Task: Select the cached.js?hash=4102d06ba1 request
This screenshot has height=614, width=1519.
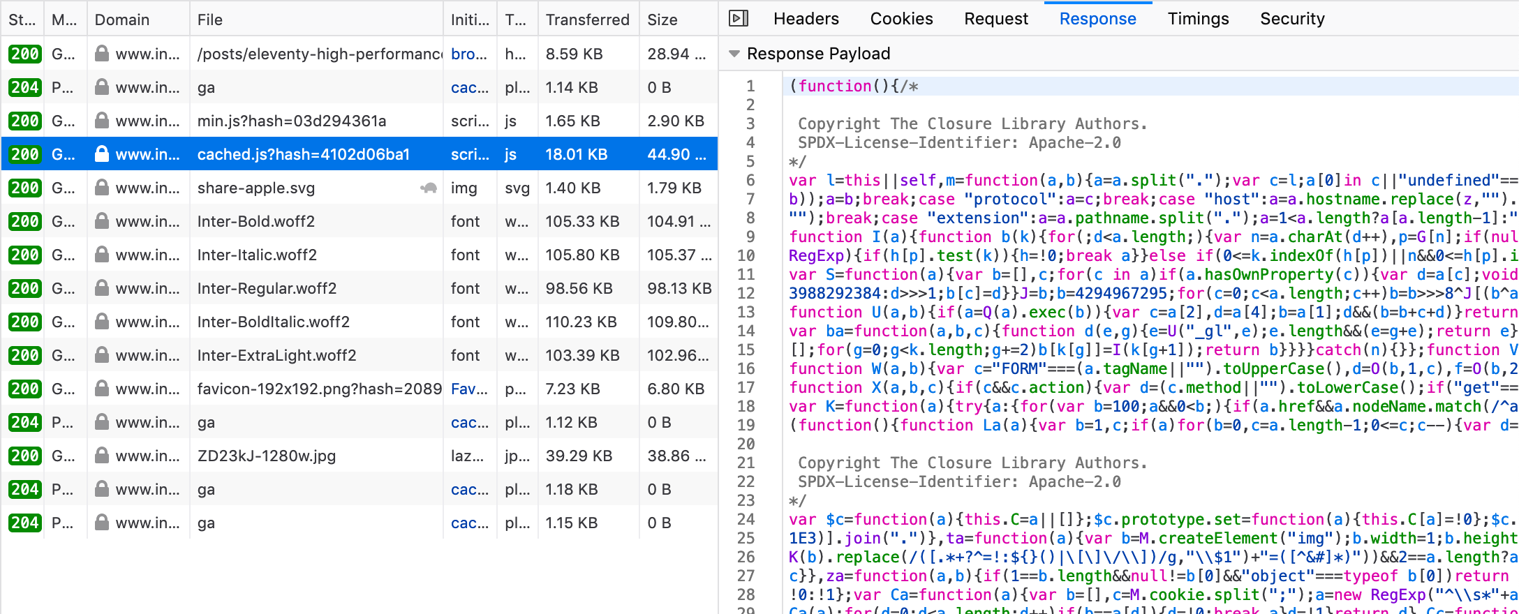Action: (x=360, y=153)
